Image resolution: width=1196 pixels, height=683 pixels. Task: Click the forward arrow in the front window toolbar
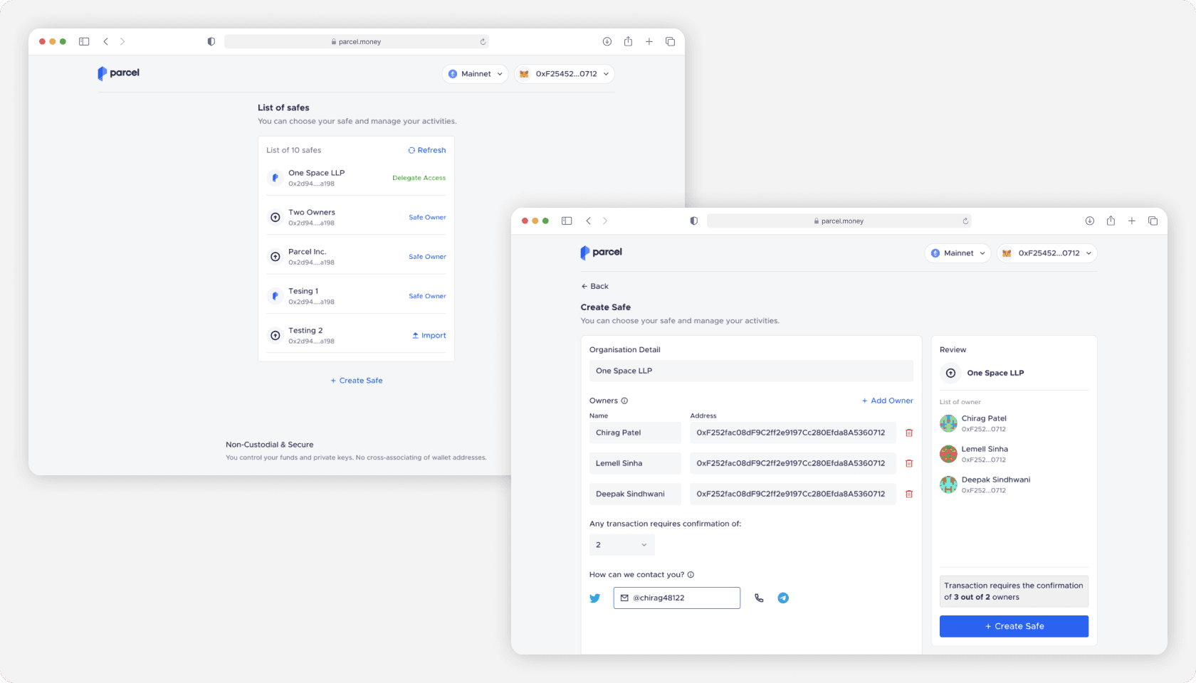[x=605, y=221]
